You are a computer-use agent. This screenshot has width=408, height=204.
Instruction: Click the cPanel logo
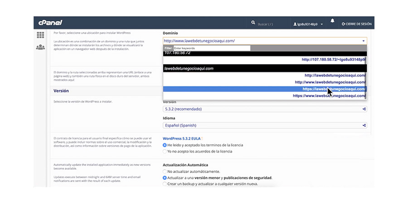click(50, 23)
